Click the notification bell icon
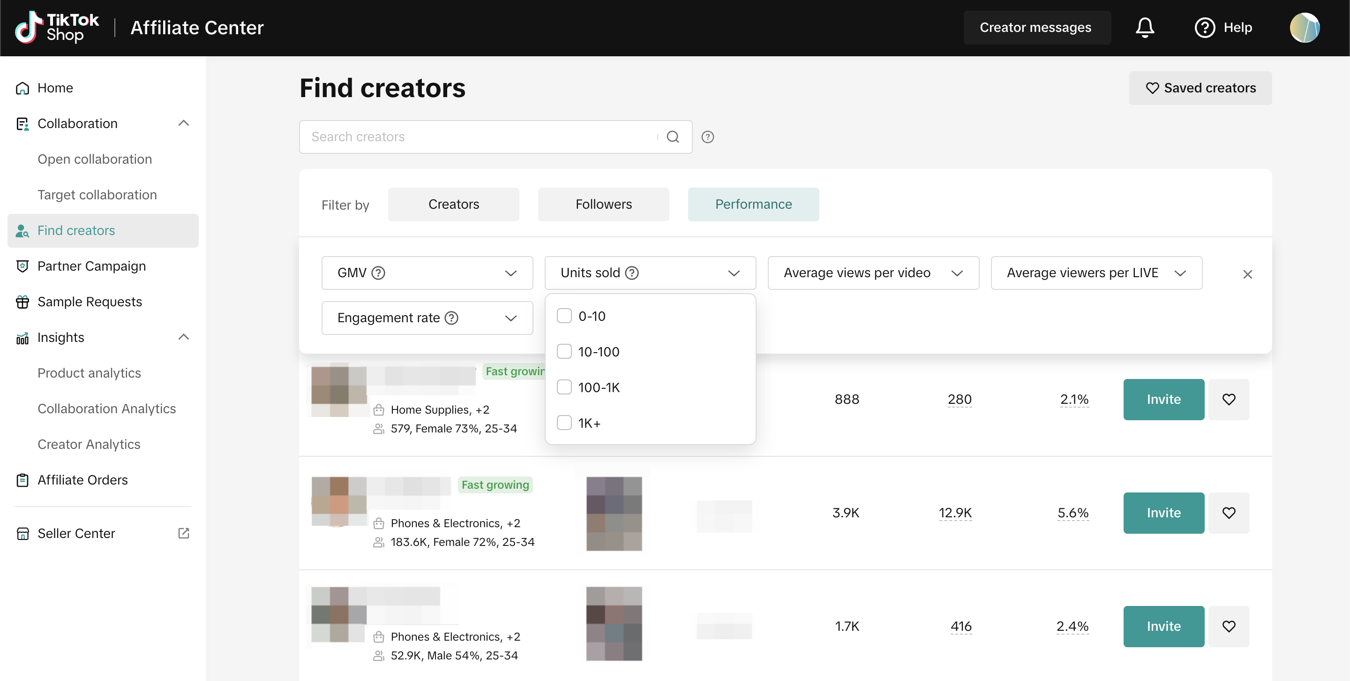This screenshot has height=681, width=1350. click(x=1145, y=27)
